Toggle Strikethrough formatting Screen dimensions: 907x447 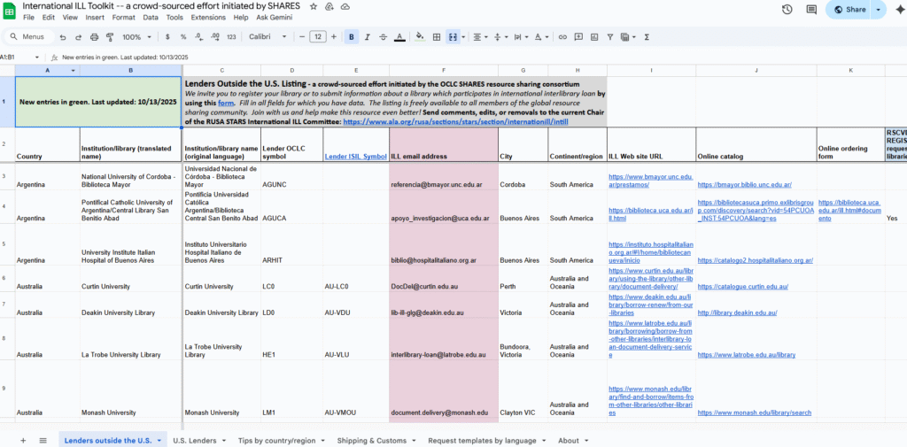(x=383, y=37)
